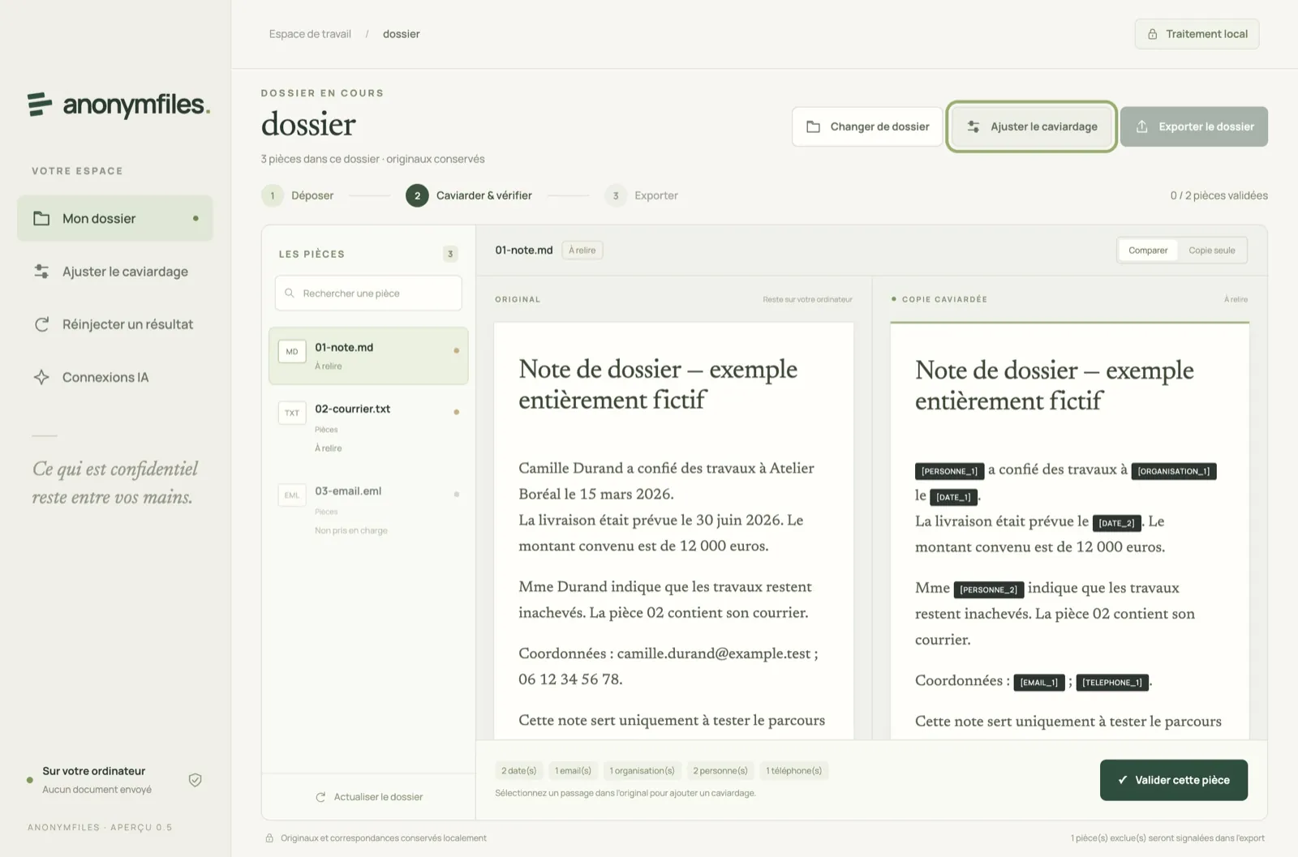
Task: Click Espace de travail breadcrumb
Action: click(x=310, y=34)
